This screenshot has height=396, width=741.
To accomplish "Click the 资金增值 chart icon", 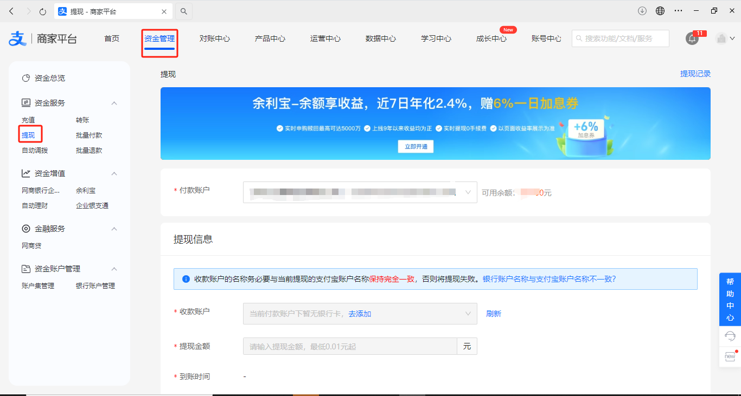I will click(25, 173).
